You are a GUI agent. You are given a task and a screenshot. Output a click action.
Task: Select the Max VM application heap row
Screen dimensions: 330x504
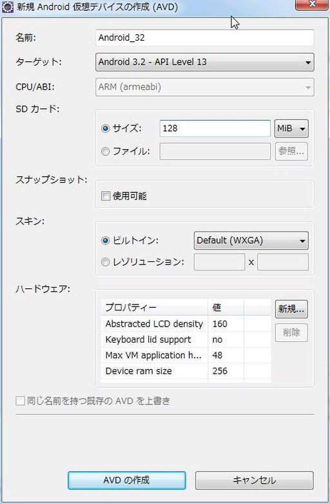tap(186, 355)
